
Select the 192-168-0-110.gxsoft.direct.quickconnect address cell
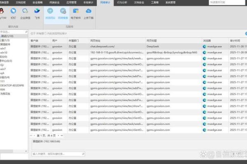click(x=117, y=52)
